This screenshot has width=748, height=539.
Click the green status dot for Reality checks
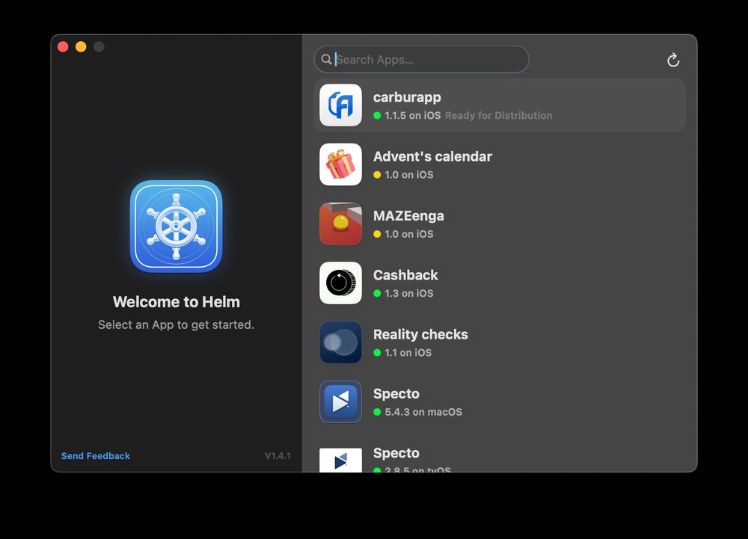[x=377, y=353]
